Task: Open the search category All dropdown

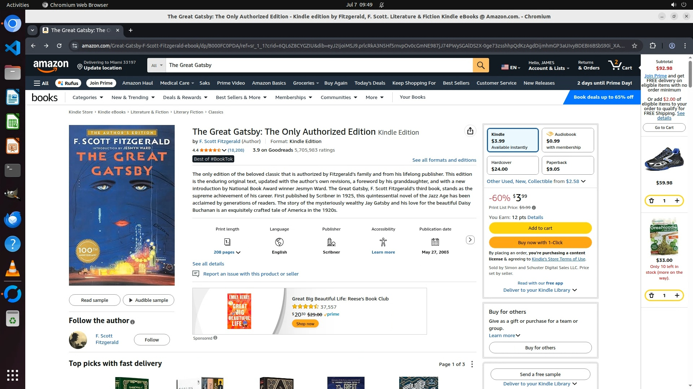Action: [x=157, y=65]
